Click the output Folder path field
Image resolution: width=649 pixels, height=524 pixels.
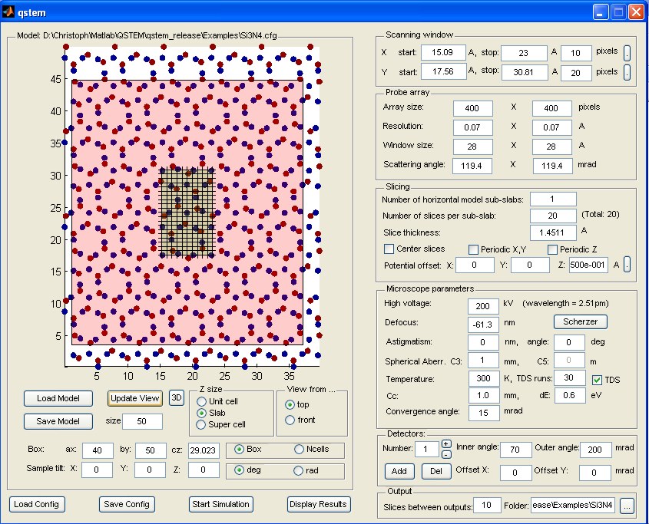(573, 505)
